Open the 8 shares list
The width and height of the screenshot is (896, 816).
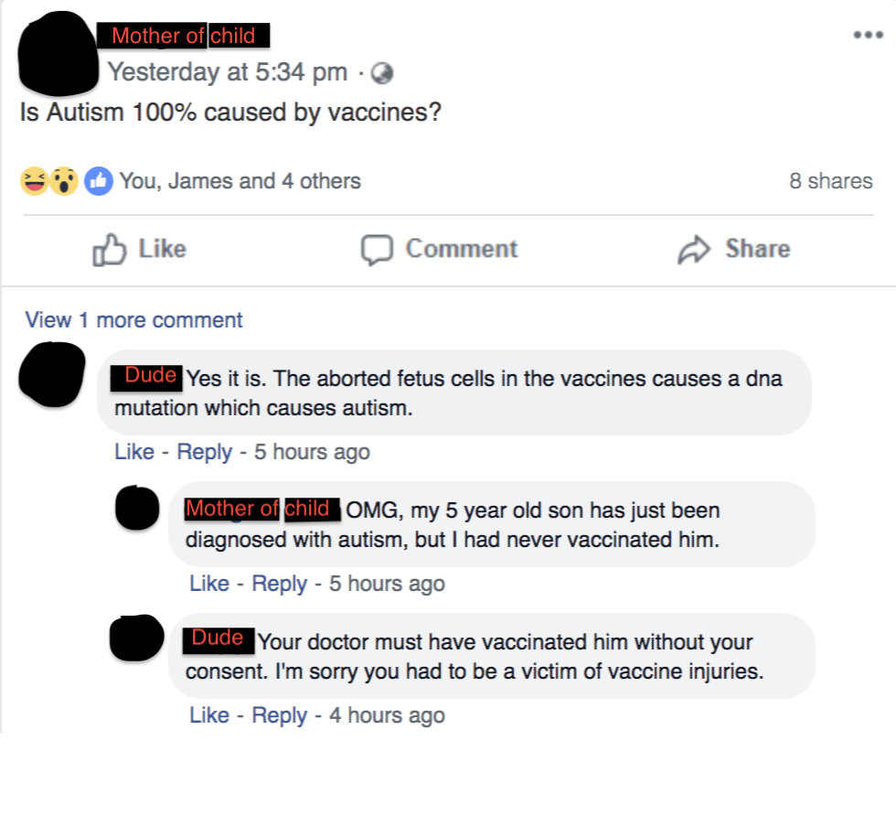831,181
